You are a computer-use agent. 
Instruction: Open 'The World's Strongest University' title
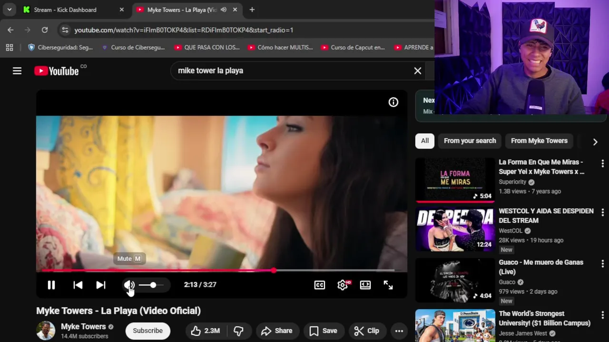pyautogui.click(x=545, y=318)
